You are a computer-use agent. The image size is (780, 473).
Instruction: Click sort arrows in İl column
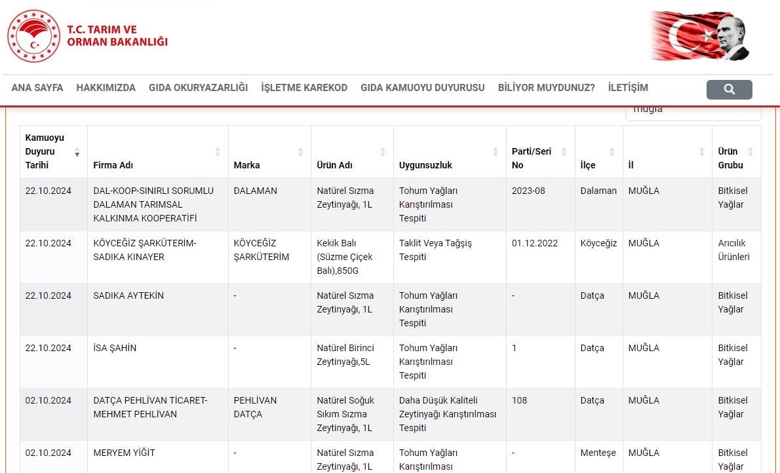pyautogui.click(x=701, y=152)
